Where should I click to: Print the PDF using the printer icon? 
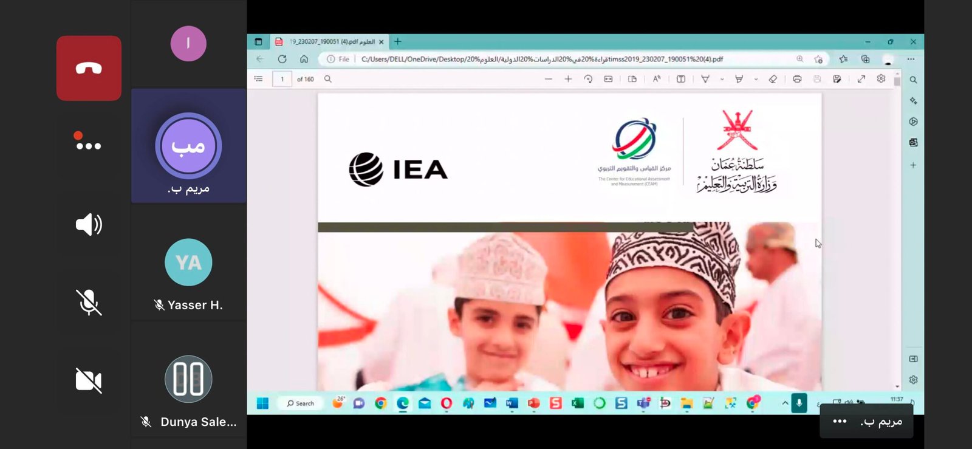pos(797,79)
